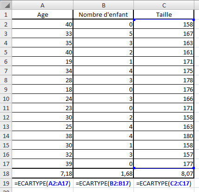Select column A header

point(42,5)
